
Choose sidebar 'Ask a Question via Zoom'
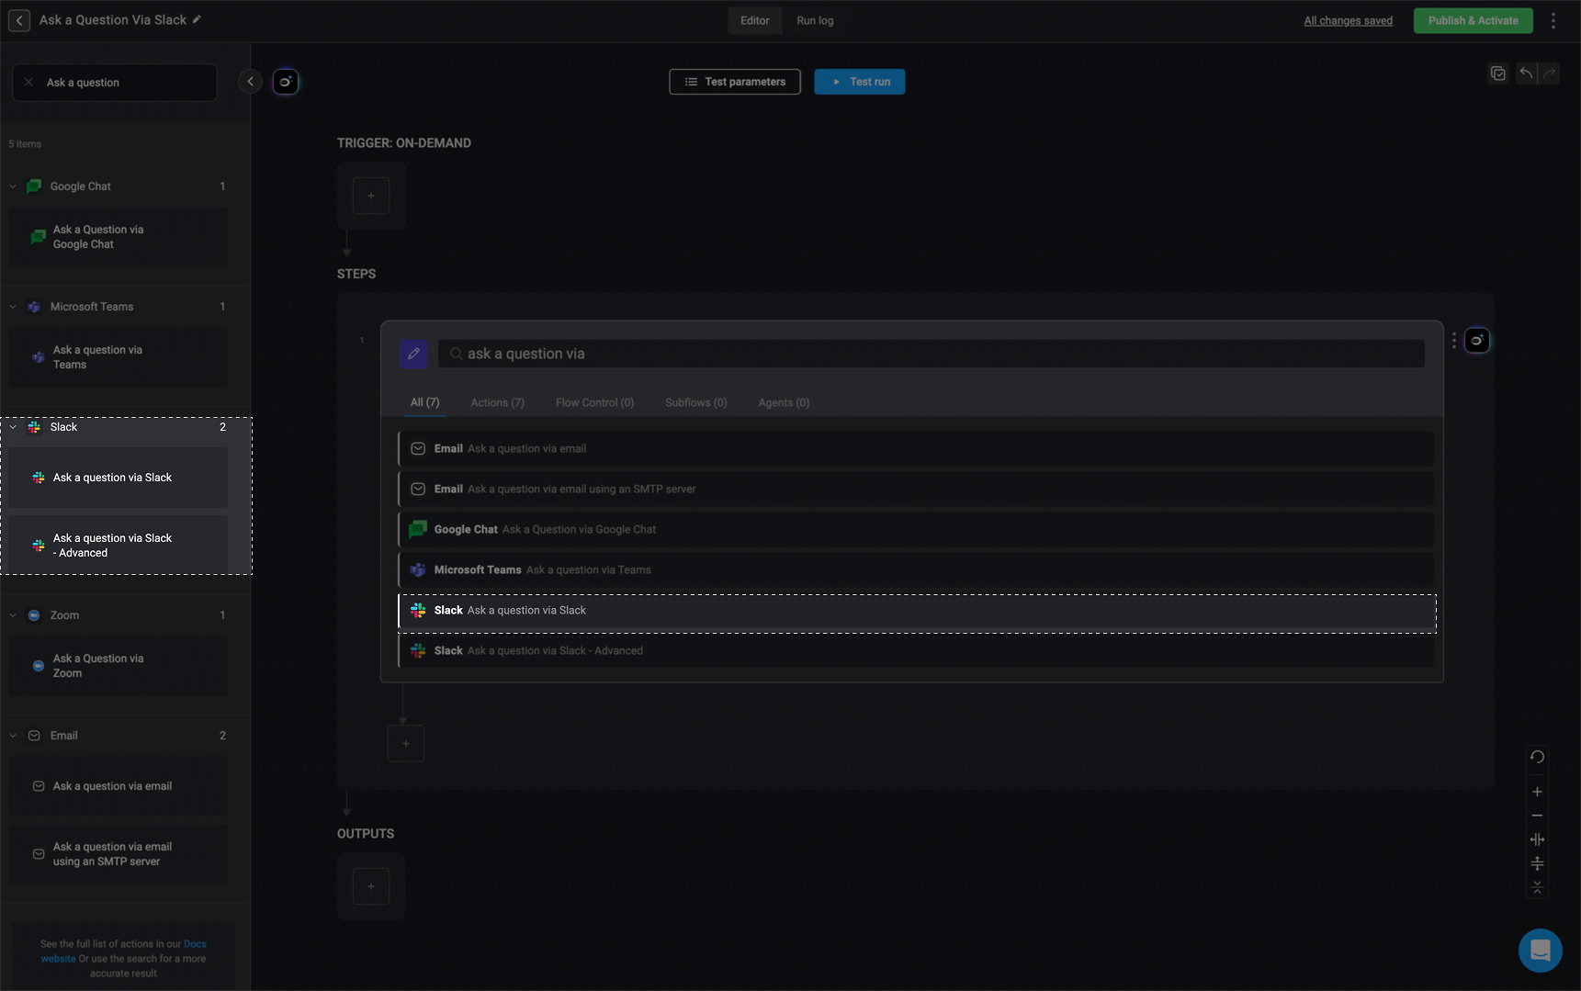[119, 666]
